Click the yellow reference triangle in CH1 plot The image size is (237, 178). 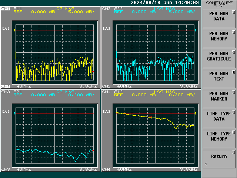pos(15,30)
